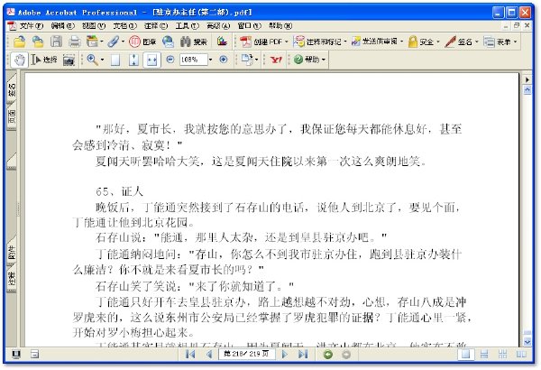The width and height of the screenshot is (541, 370).
Task: Select the 选择 text Select tool
Action: coord(44,60)
